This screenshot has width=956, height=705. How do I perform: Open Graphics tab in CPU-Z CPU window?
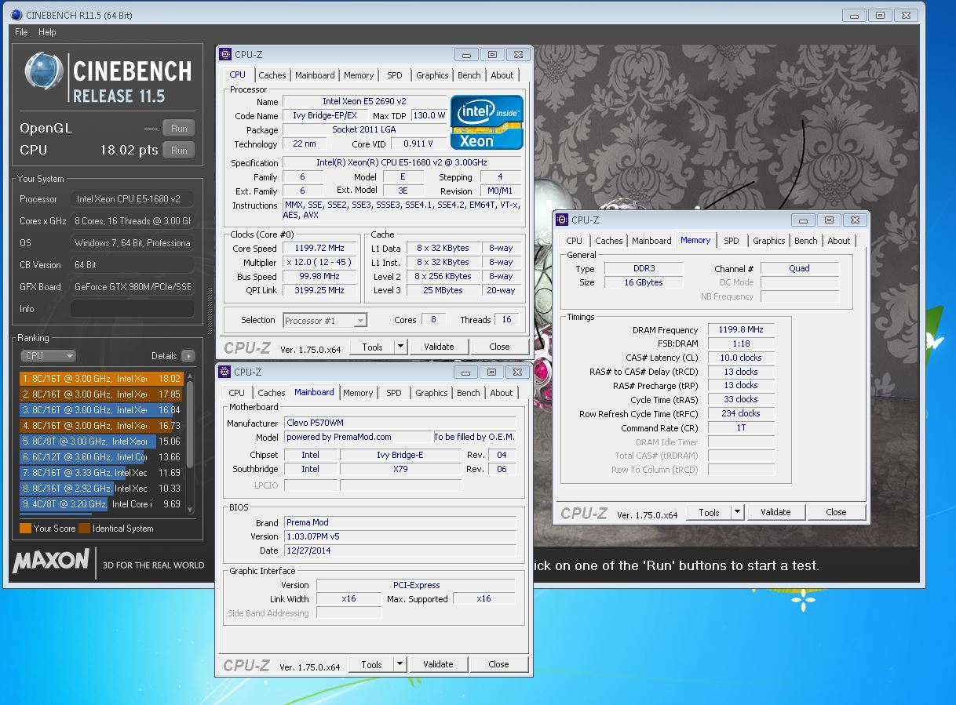coord(432,75)
